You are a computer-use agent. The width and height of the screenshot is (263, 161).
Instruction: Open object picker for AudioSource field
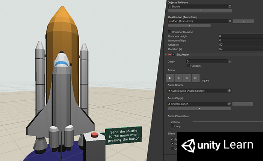(230, 91)
